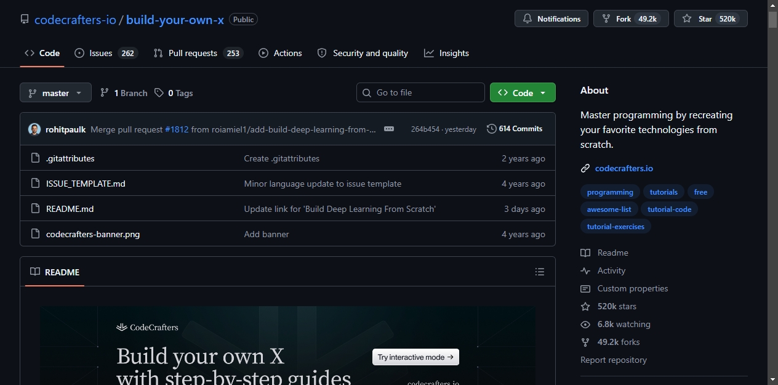
Task: Click the scrollbar up arrow
Action: tap(772, 5)
